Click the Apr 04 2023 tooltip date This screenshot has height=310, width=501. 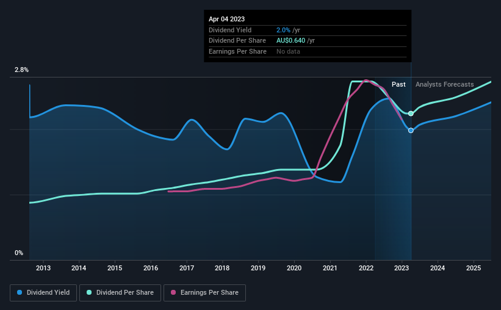pos(226,19)
